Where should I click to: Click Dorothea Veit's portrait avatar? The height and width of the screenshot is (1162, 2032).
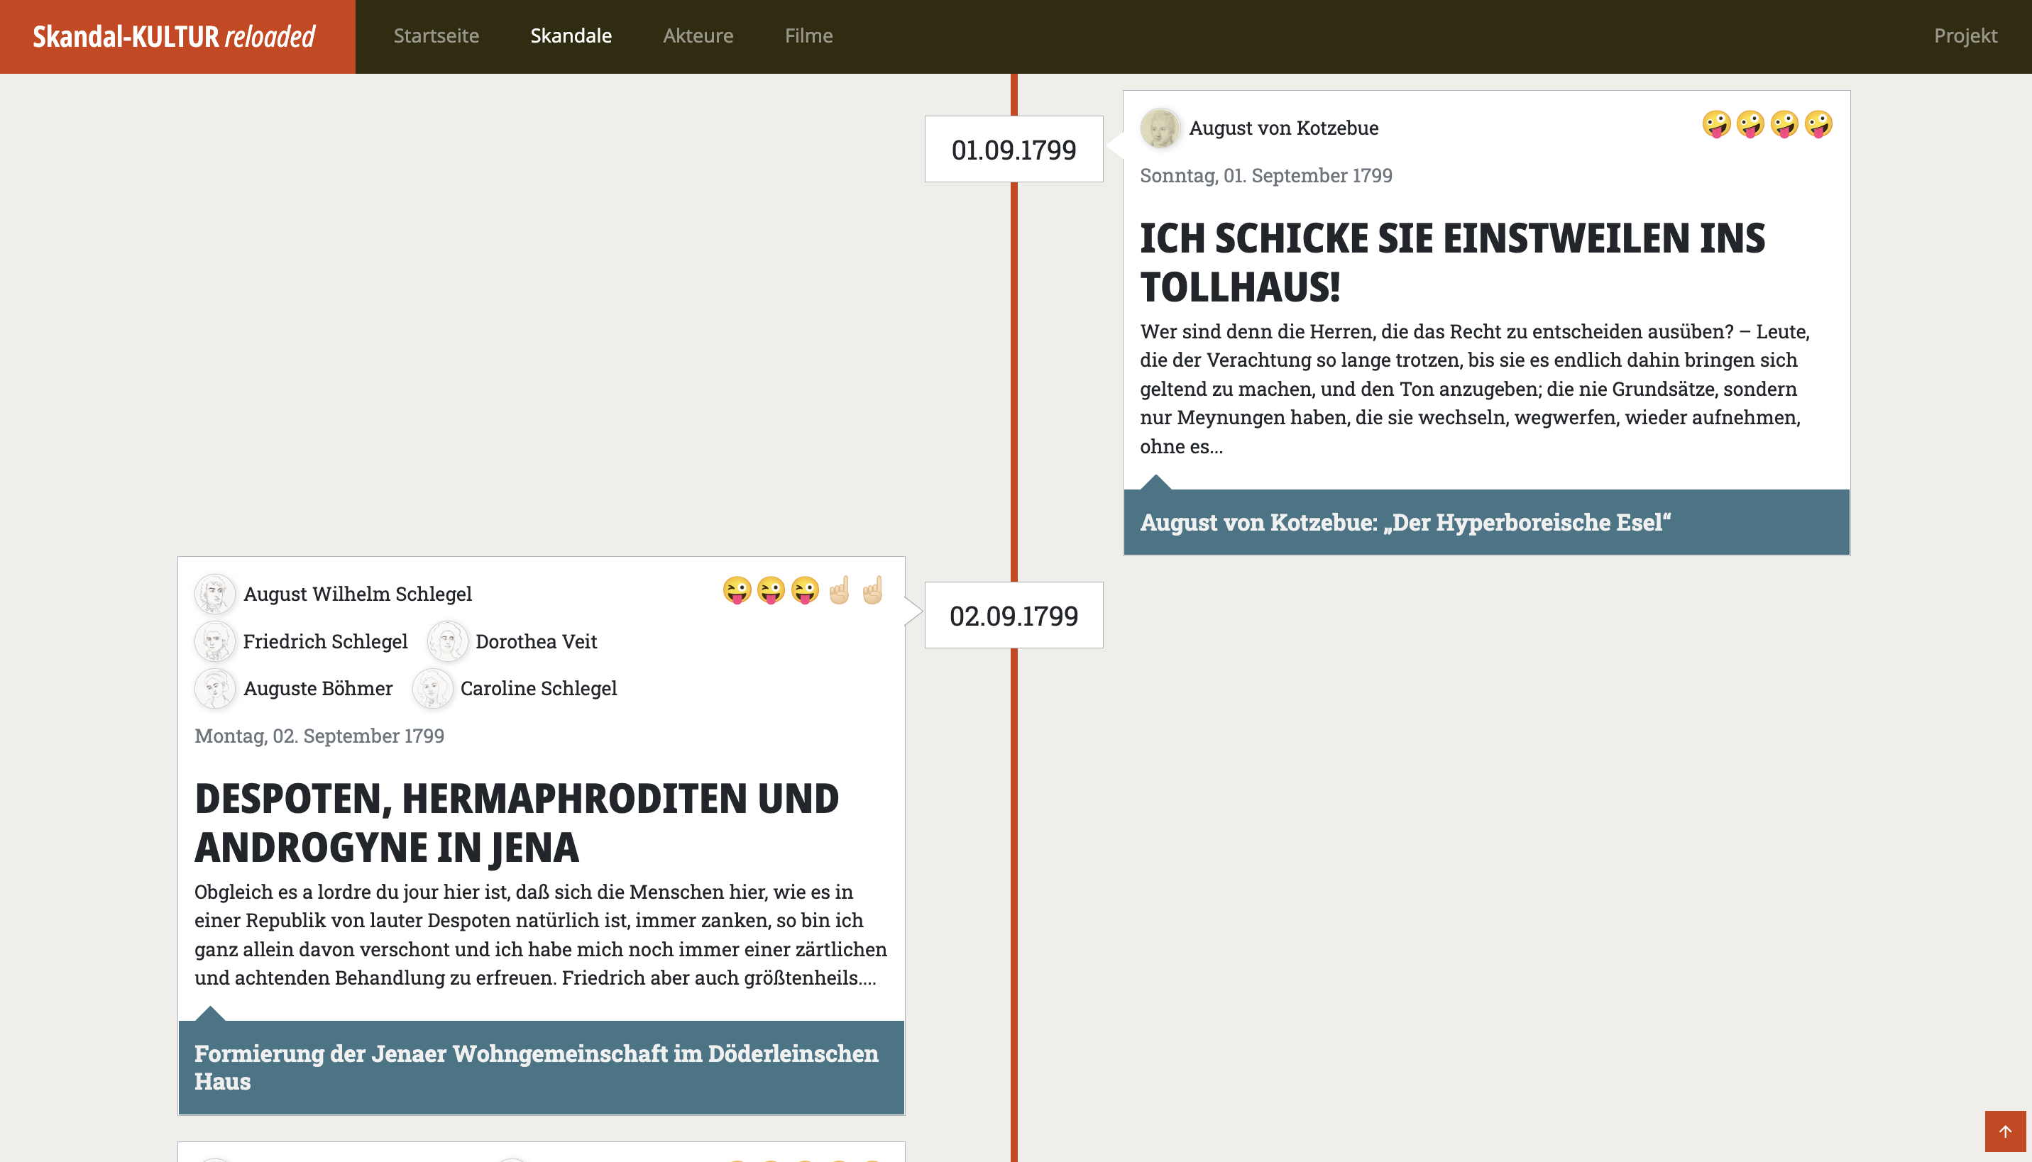[x=447, y=641]
